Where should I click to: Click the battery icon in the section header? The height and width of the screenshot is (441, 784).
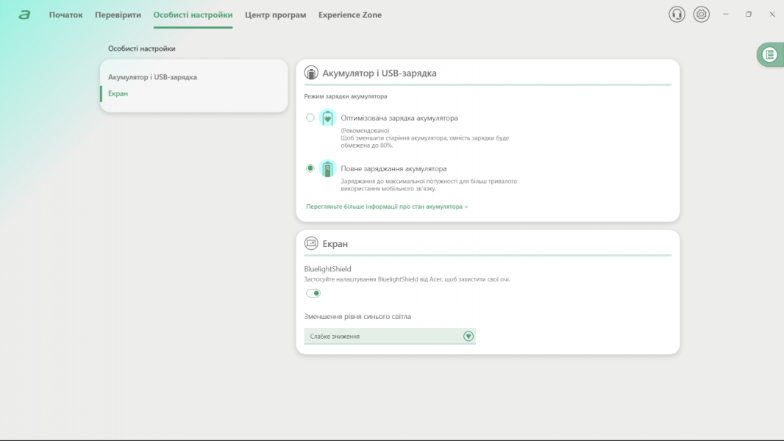point(311,73)
